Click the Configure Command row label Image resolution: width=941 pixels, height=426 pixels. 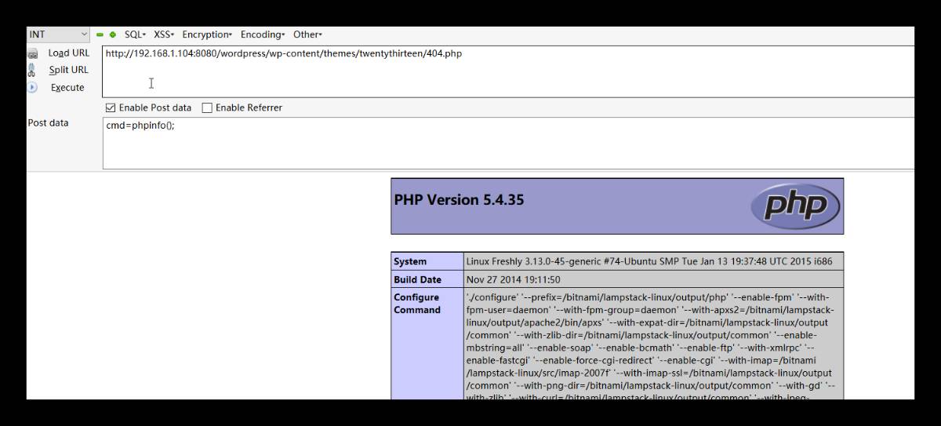click(x=417, y=304)
